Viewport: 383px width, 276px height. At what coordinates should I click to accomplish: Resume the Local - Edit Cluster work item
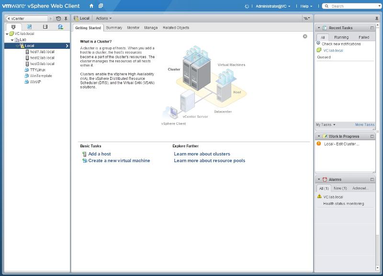point(341,144)
